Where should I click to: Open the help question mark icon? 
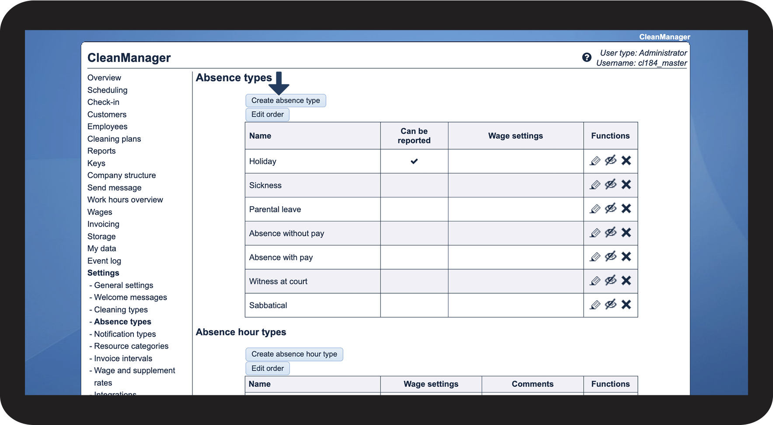pos(587,57)
